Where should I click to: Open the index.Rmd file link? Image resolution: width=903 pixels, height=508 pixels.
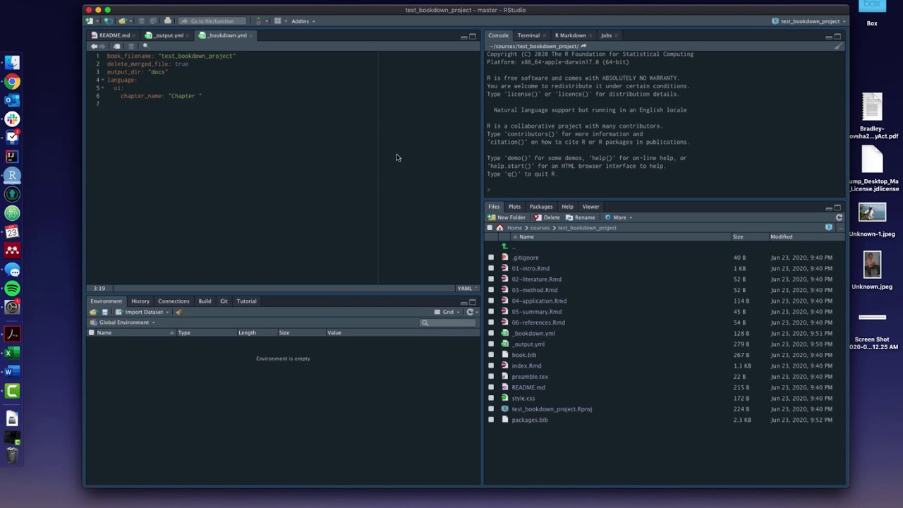526,365
